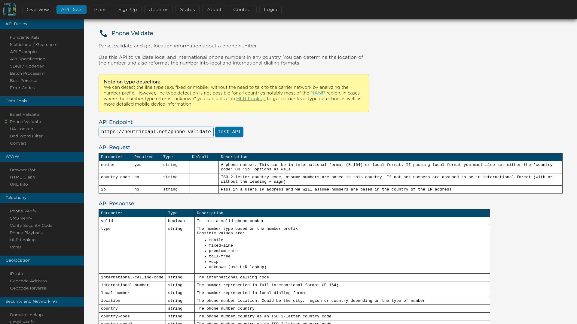577x324 pixels.
Task: Follow the NANP link in the note
Action: click(318, 93)
